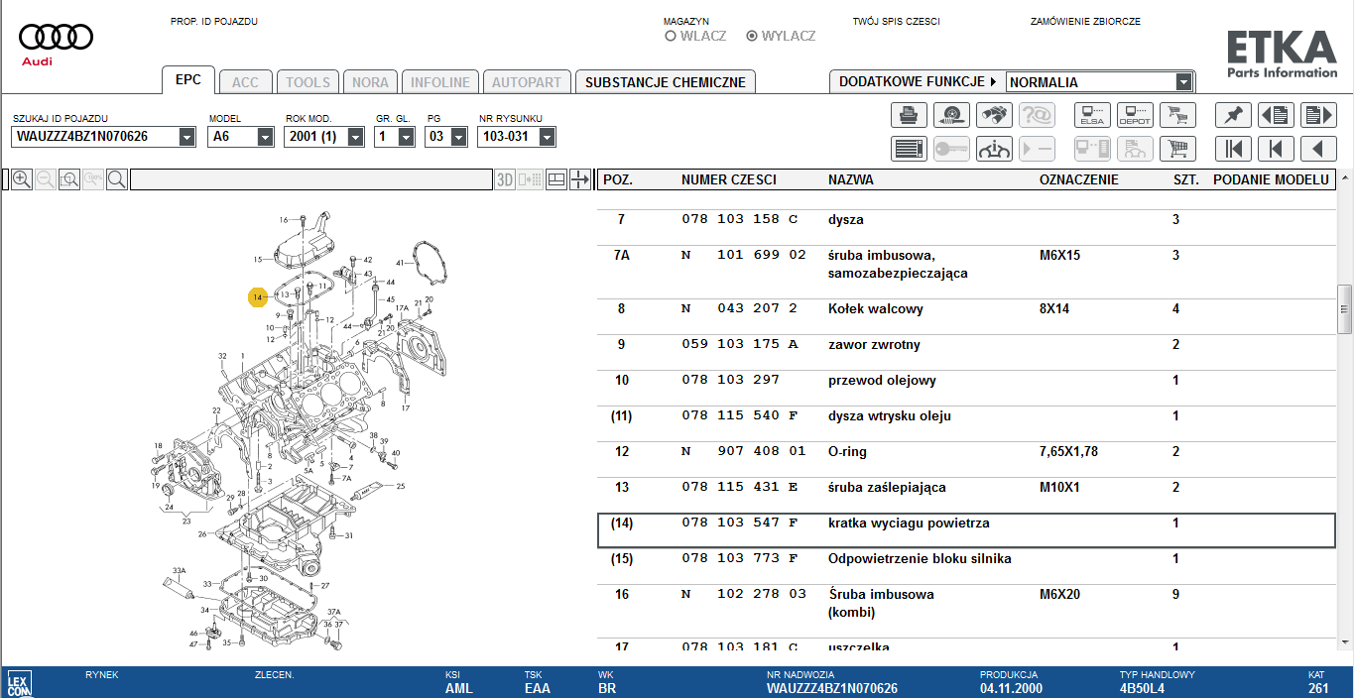The image size is (1355, 698).
Task: Click the plain magnifier search icon
Action: 117,179
